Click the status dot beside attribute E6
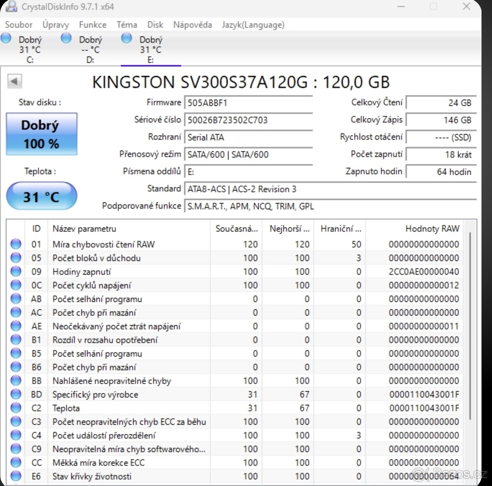 pyautogui.click(x=15, y=476)
